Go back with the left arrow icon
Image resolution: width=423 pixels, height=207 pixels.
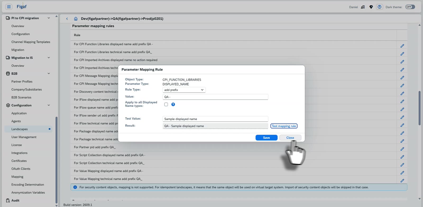(x=67, y=19)
